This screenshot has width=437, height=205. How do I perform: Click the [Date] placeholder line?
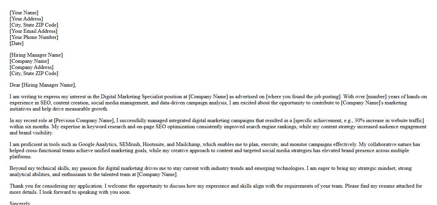click(x=16, y=43)
